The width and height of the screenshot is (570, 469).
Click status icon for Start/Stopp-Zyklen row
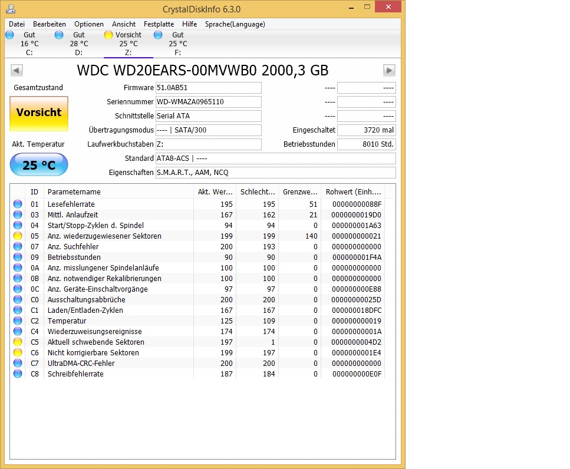[18, 225]
